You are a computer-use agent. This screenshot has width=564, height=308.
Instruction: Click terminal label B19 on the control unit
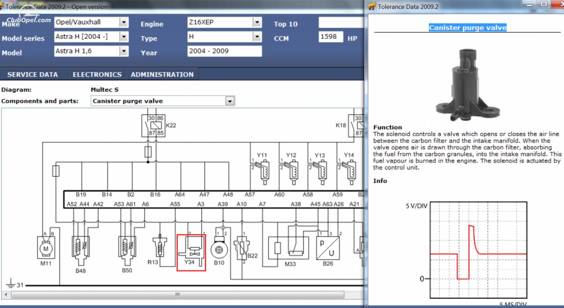click(81, 194)
